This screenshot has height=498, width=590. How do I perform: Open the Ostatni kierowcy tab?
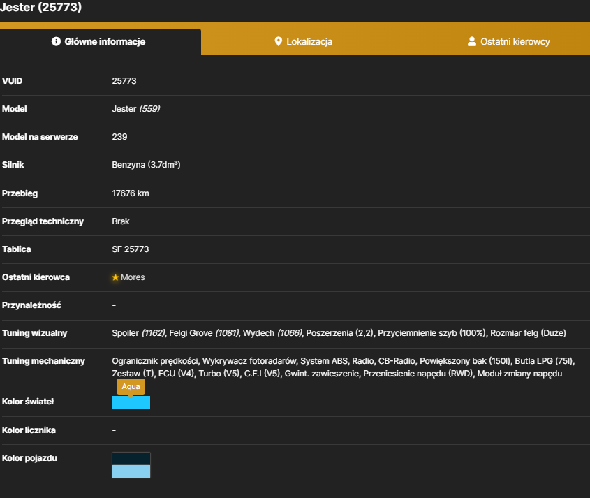pyautogui.click(x=509, y=42)
